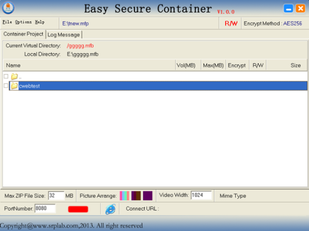
Task: Click the red R/W mode indicator
Action: [231, 23]
